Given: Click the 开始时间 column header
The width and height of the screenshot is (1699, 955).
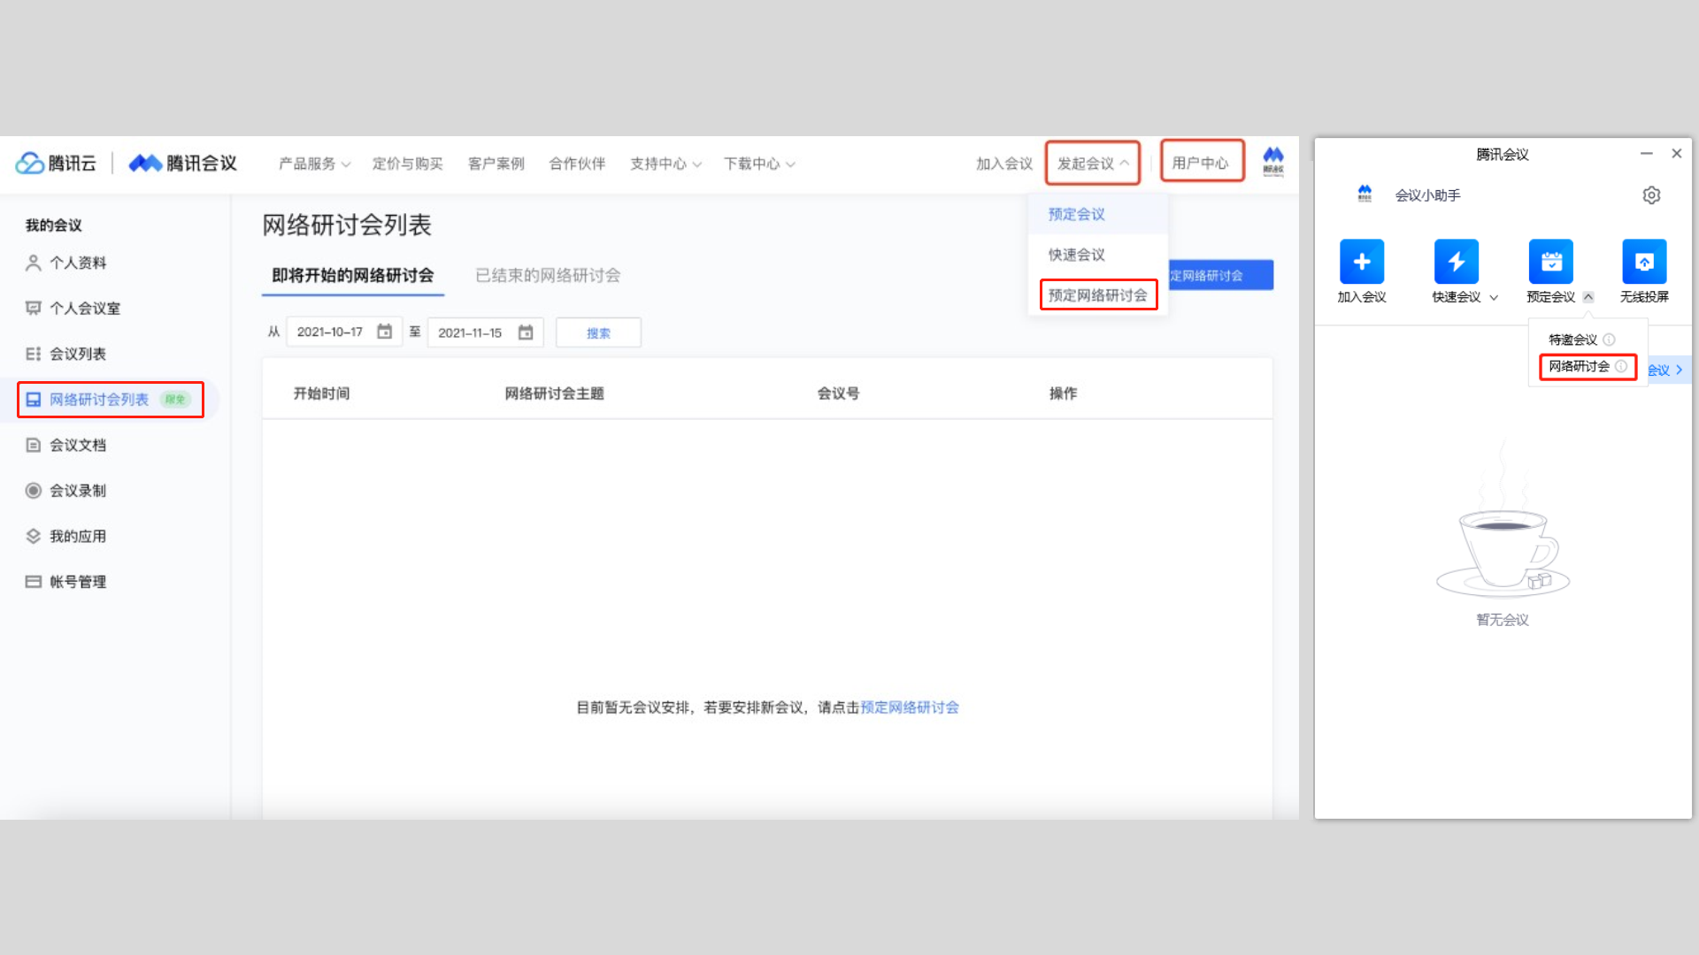Looking at the screenshot, I should [321, 393].
